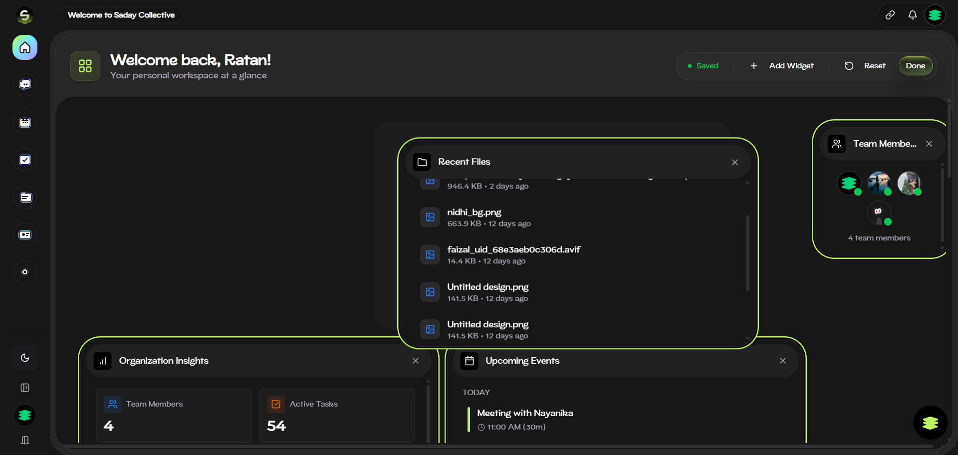This screenshot has width=958, height=455.
Task: Click the Saved status indicator
Action: tap(703, 66)
